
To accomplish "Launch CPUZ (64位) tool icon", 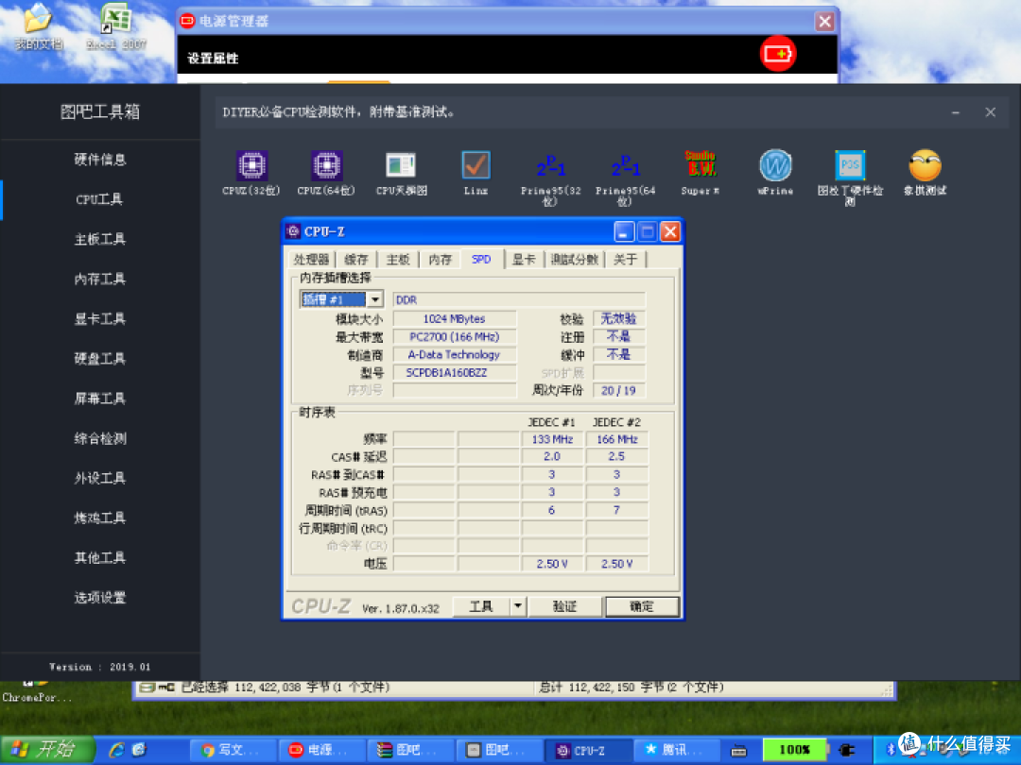I will click(326, 166).
